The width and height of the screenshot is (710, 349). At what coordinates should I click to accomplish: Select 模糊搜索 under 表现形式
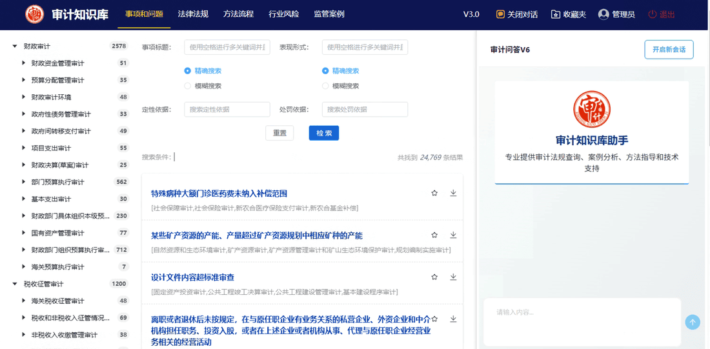coord(325,86)
